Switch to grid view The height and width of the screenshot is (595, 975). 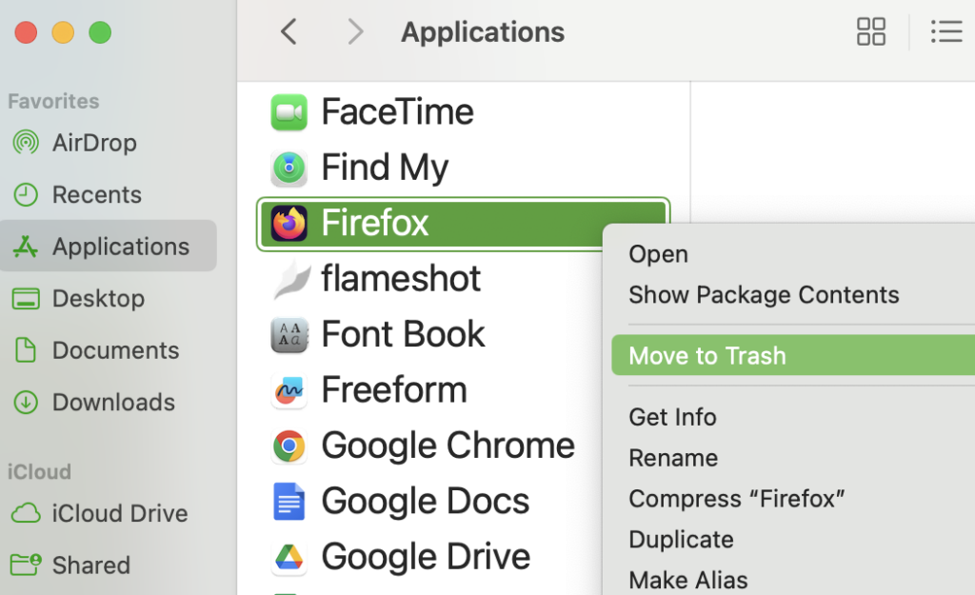point(870,31)
